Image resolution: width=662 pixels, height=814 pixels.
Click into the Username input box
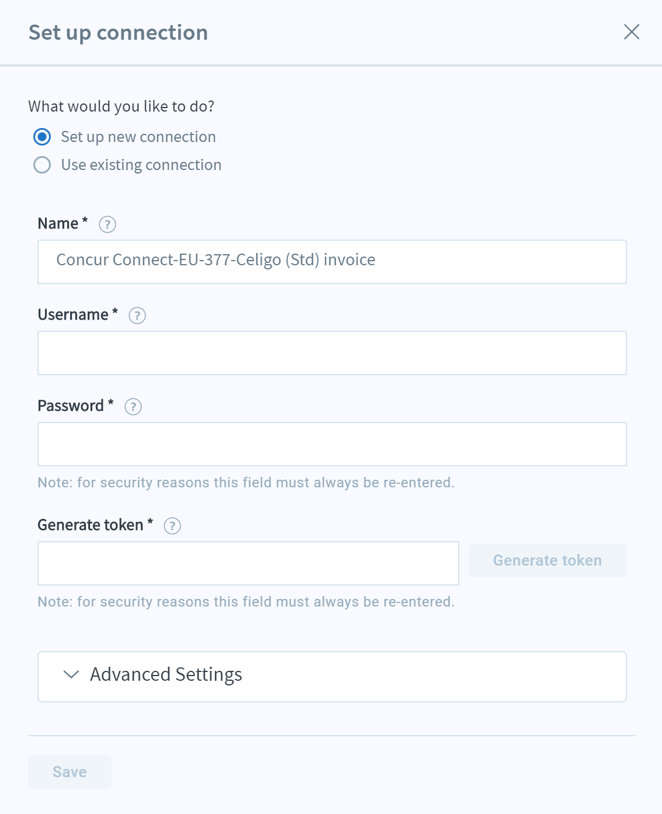click(x=332, y=353)
